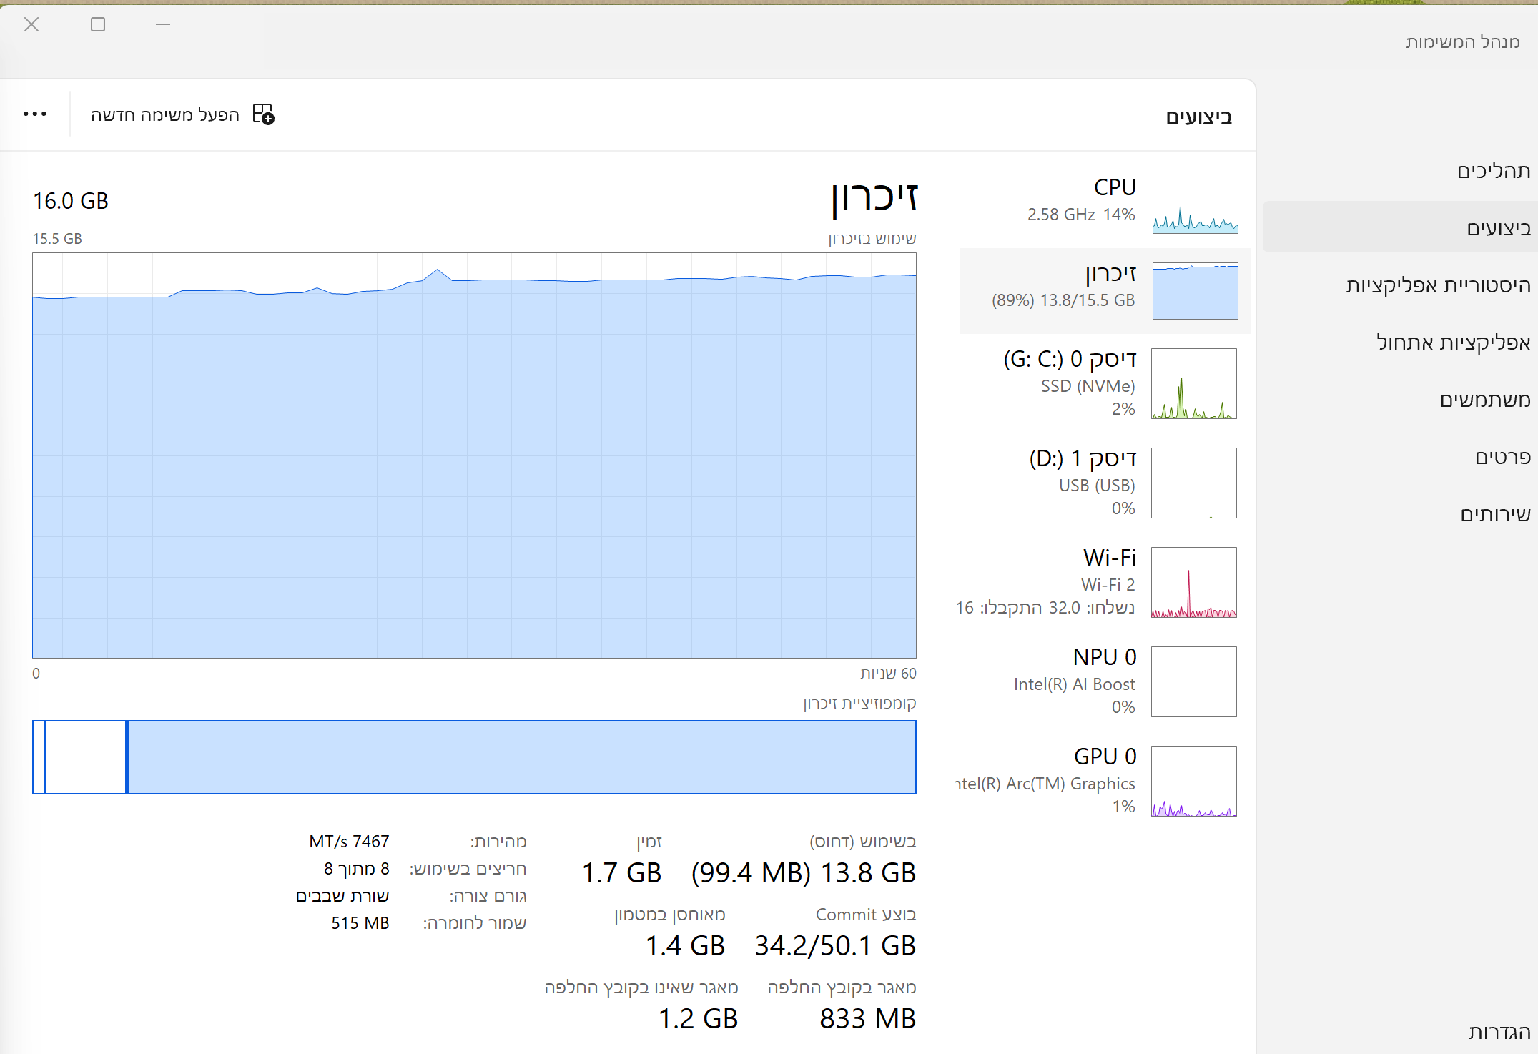Open Startup apps (אפליקציות אתחול) page
The height and width of the screenshot is (1054, 1538).
tap(1453, 343)
